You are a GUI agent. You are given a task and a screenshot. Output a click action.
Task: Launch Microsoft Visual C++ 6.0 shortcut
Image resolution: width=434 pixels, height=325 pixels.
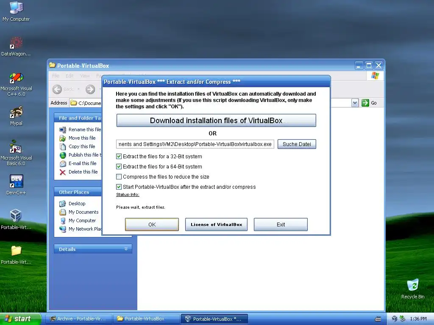pyautogui.click(x=16, y=84)
